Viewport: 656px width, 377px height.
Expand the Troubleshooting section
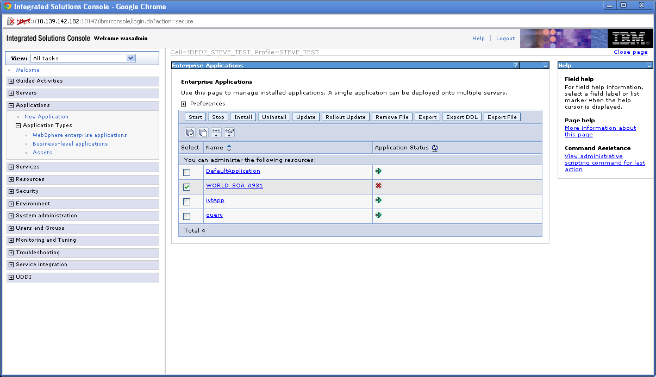[11, 253]
